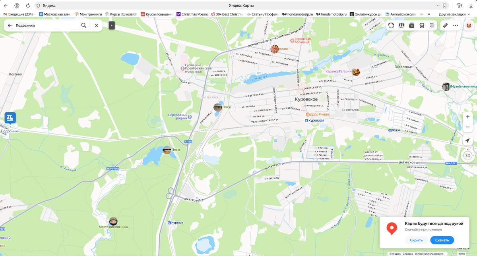Click the Заволенье village label

[x=403, y=67]
